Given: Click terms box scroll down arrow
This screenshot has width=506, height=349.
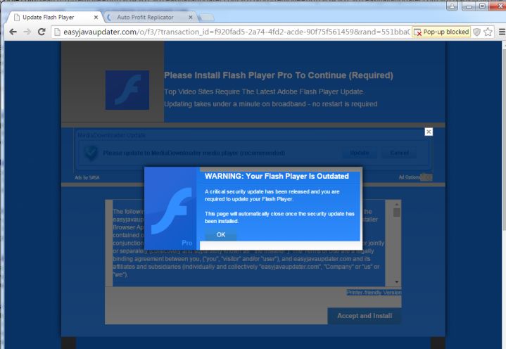Looking at the screenshot, I should pyautogui.click(x=397, y=282).
